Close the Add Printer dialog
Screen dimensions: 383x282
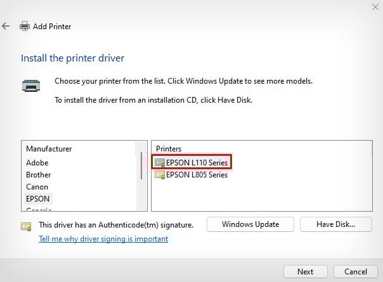click(375, 7)
